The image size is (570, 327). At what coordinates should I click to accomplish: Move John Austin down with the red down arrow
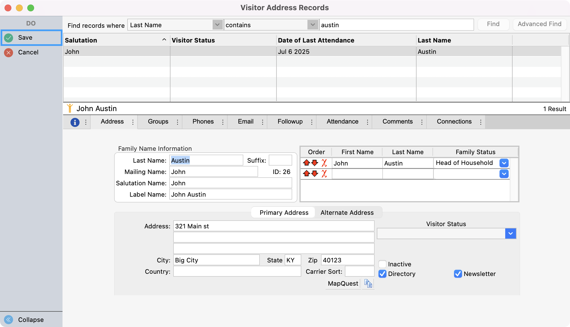click(x=315, y=163)
